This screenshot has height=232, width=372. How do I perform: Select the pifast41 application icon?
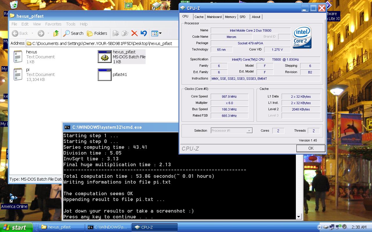[105, 75]
